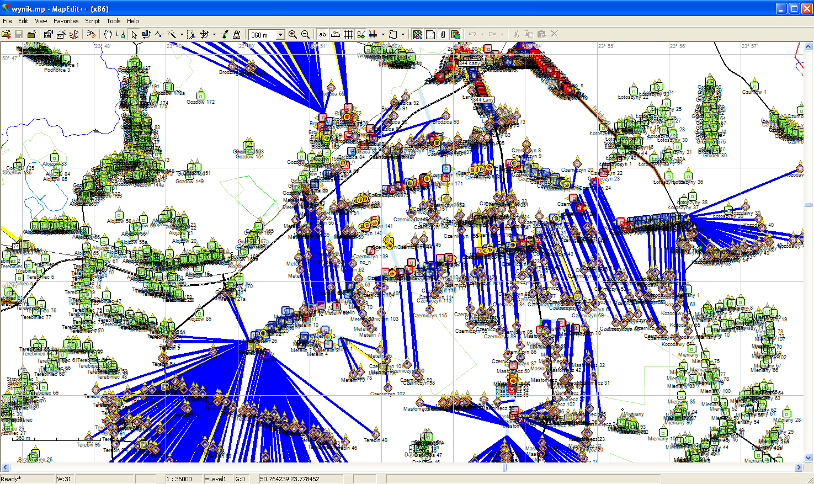This screenshot has width=814, height=484.
Task: Open the Tools menu
Action: [x=114, y=21]
